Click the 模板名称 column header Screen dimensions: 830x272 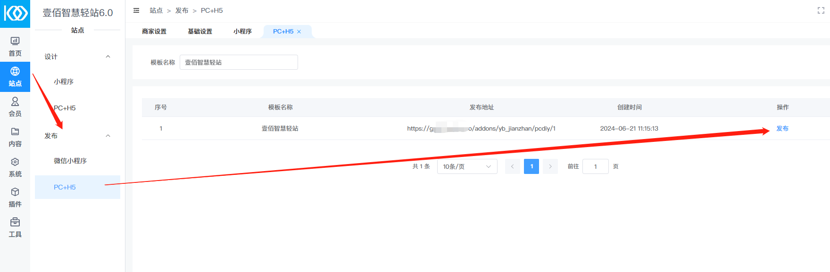click(281, 107)
